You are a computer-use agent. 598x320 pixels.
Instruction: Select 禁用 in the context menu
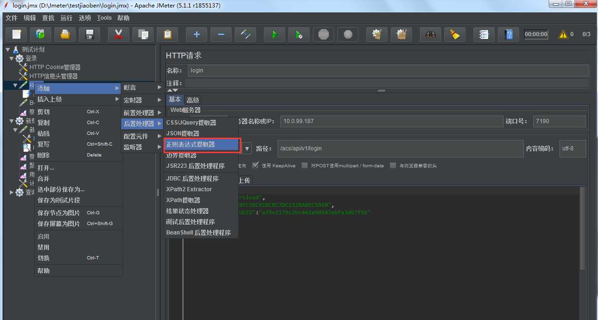coord(78,247)
